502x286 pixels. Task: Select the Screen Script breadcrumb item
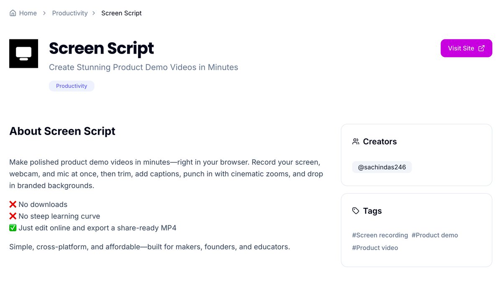pos(121,13)
